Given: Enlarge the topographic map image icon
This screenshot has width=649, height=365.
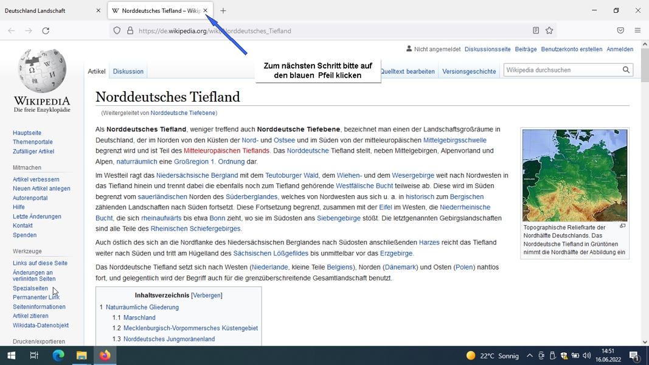Looking at the screenshot, I should pyautogui.click(x=622, y=226).
